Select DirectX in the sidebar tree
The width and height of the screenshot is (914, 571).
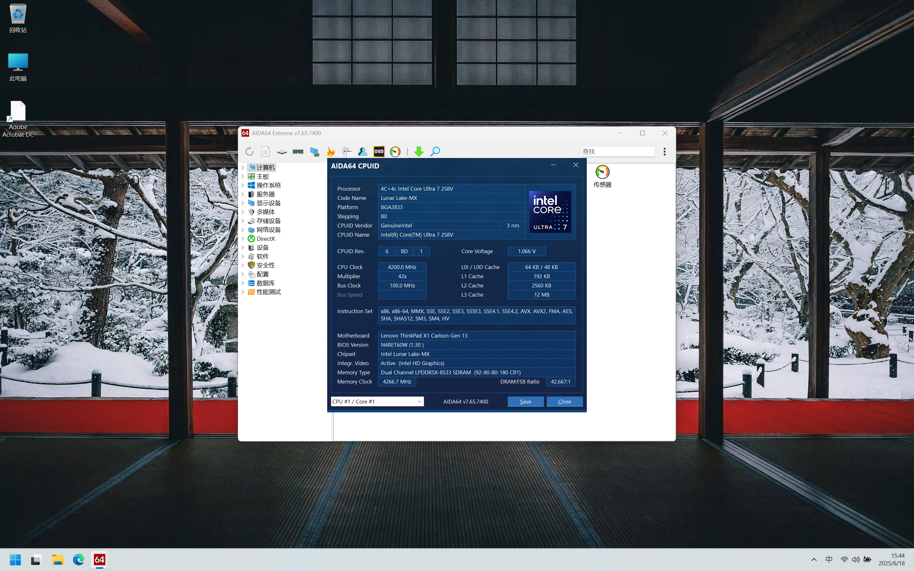coord(266,239)
